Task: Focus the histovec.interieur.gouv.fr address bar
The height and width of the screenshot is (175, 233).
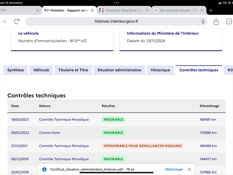Action: 116,21
